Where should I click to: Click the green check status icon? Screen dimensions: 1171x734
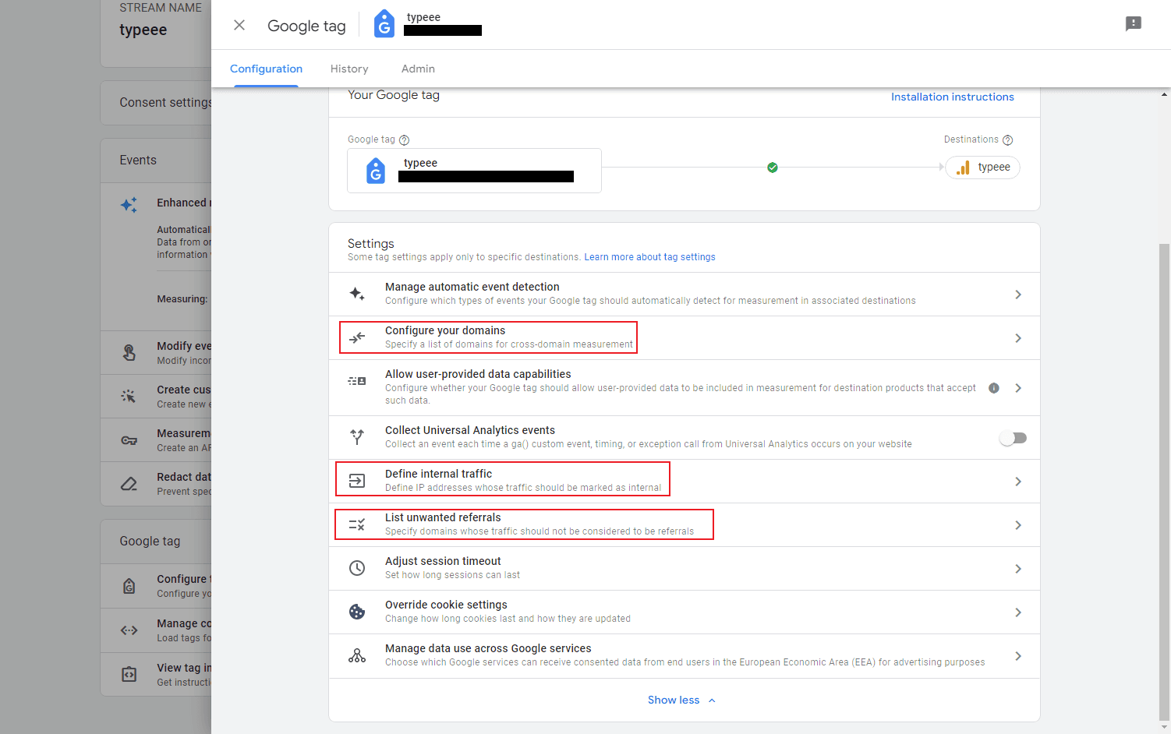pos(773,168)
